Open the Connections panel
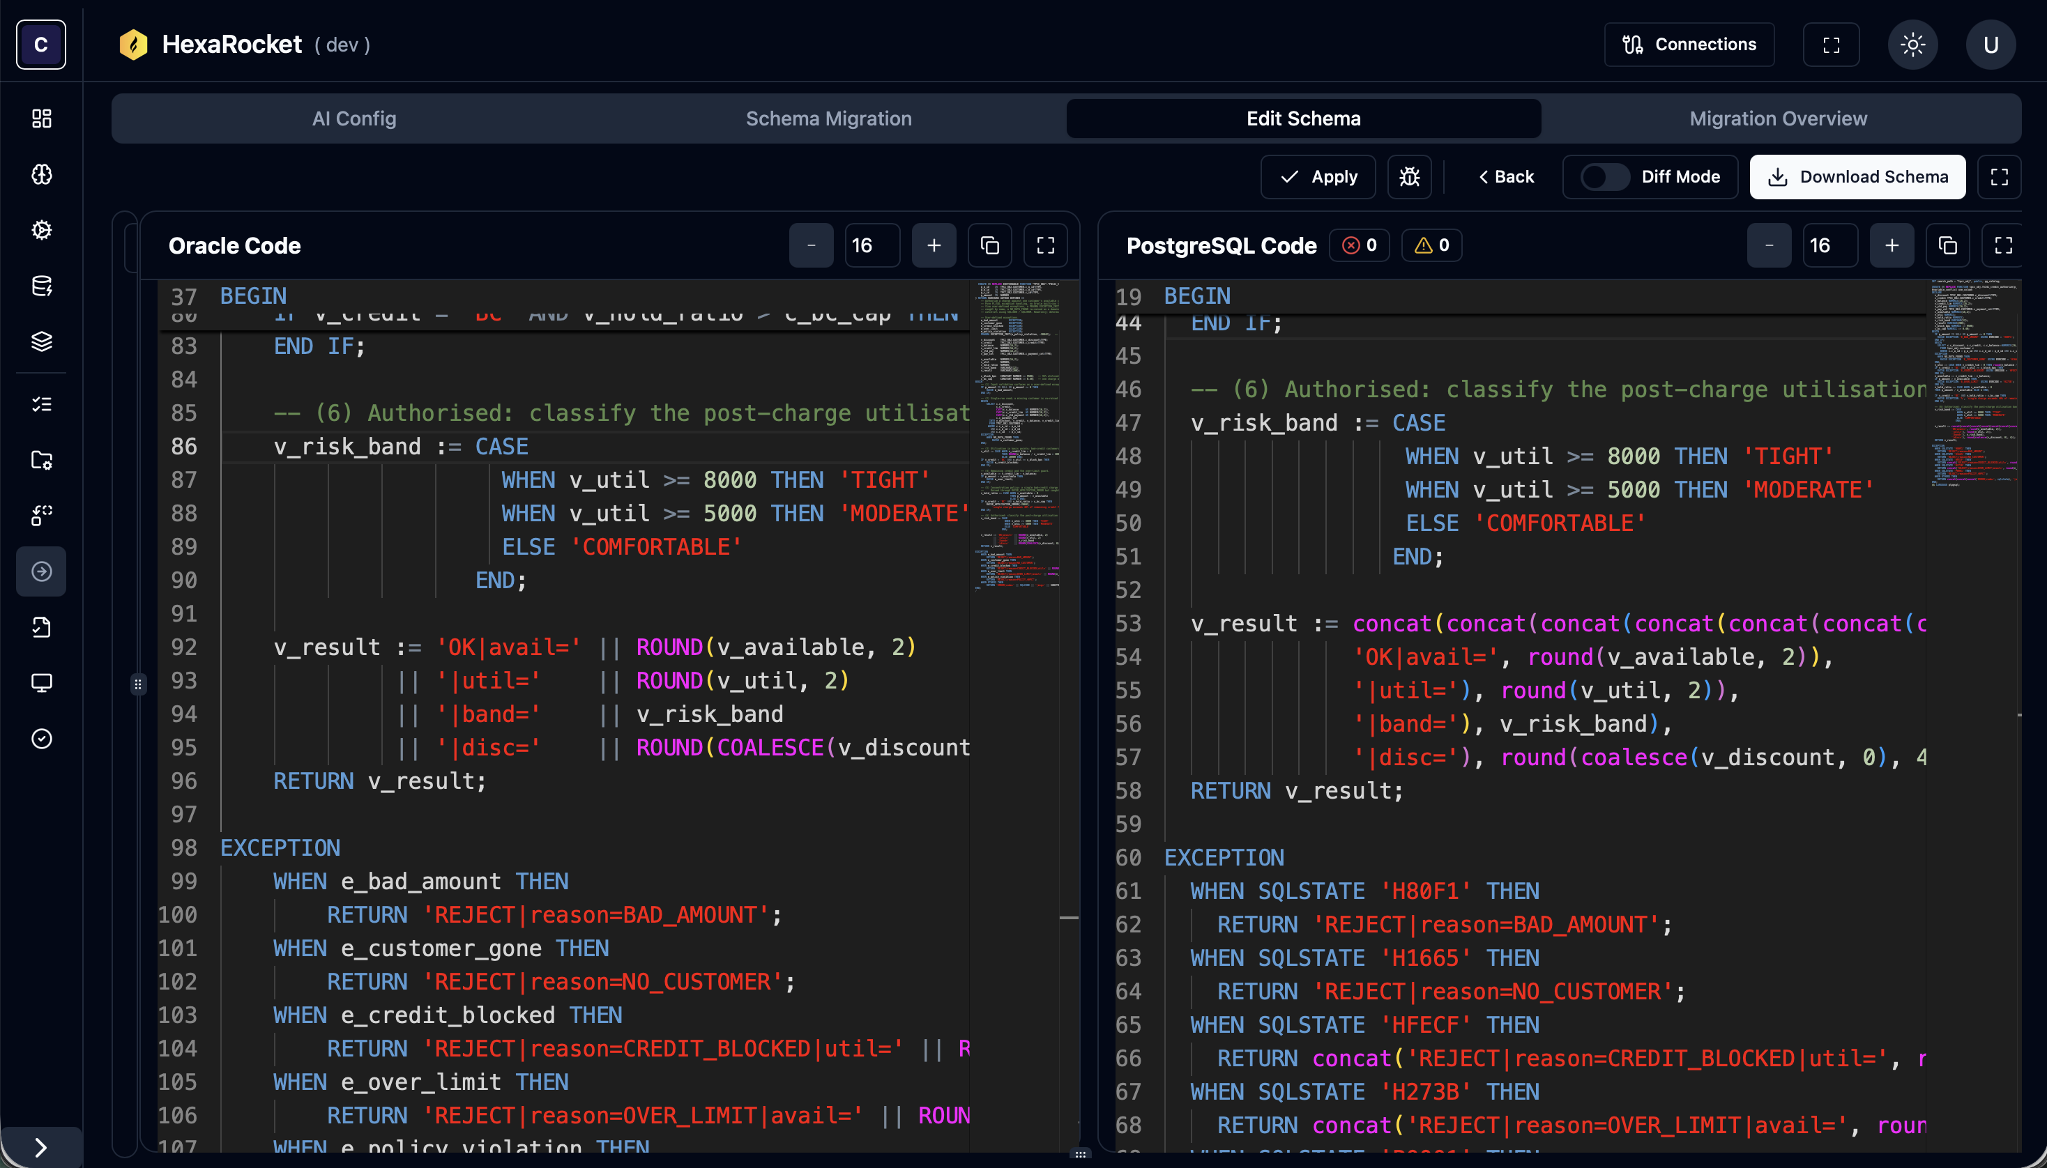Screen dimensions: 2047x1168 pos(1689,44)
